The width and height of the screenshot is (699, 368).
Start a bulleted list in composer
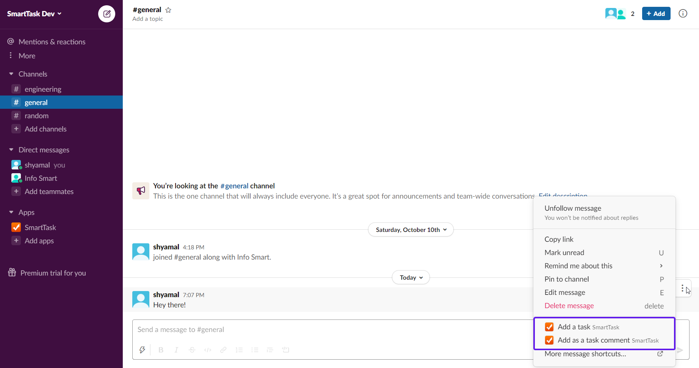coord(255,350)
